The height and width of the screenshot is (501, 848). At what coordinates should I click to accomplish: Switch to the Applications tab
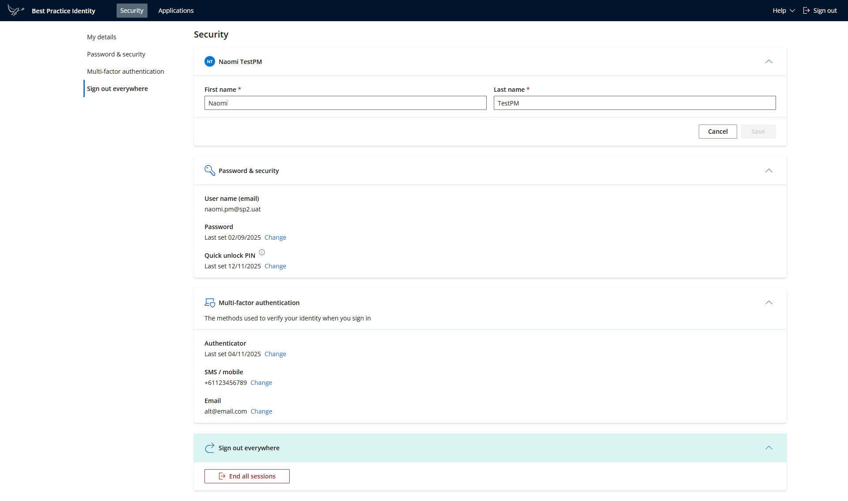[x=176, y=11]
